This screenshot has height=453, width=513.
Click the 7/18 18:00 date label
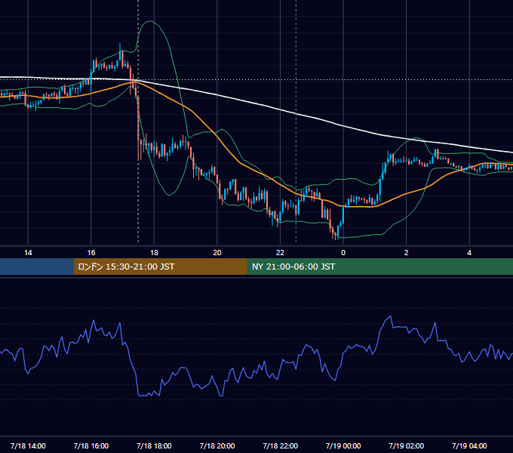(154, 445)
